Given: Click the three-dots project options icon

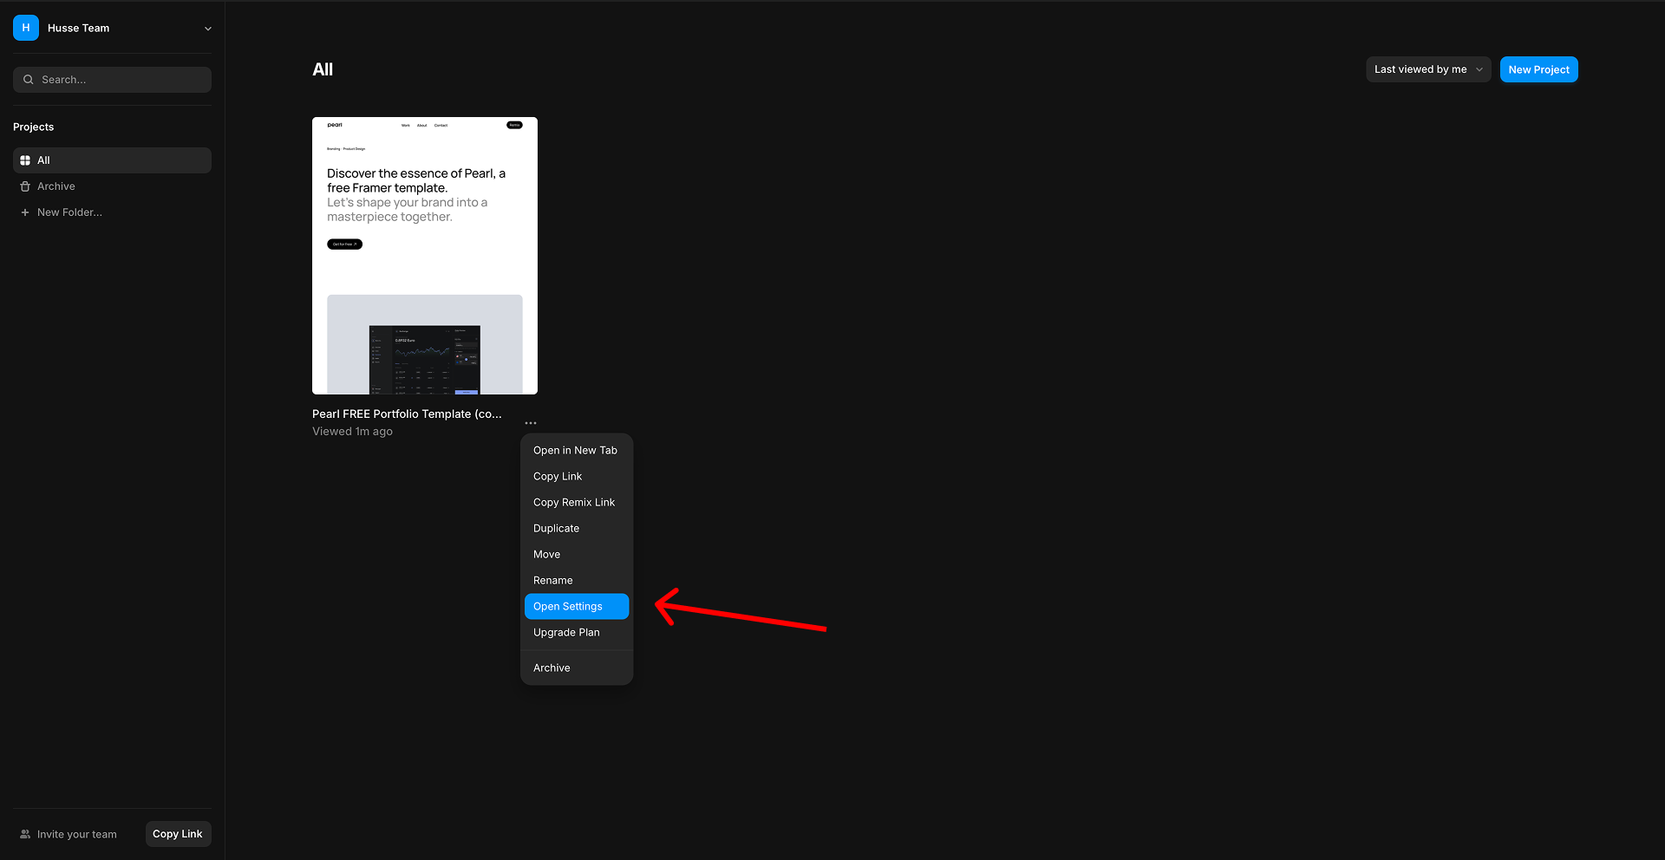Looking at the screenshot, I should (x=531, y=423).
